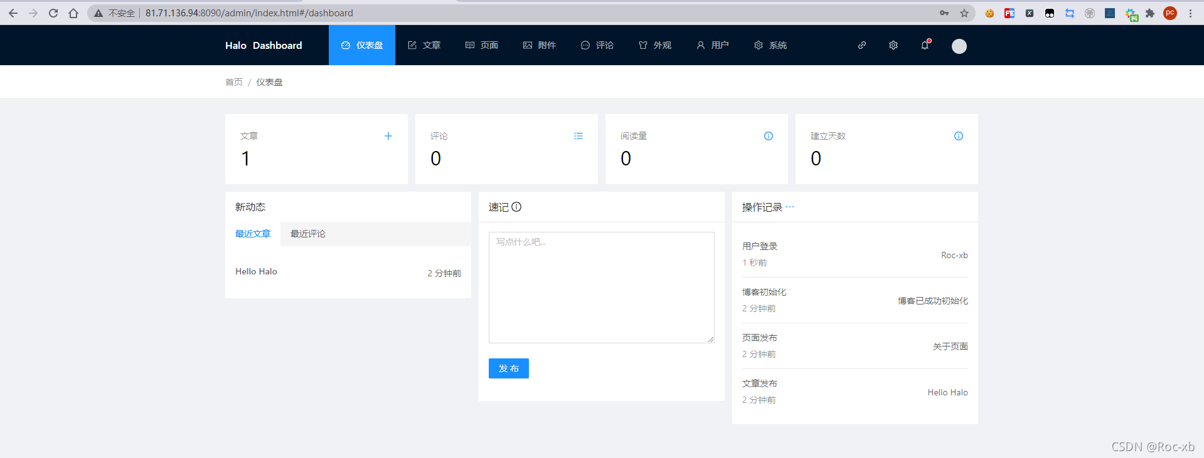
Task: Open more options ellipsis beside 操作记录
Action: coord(790,207)
